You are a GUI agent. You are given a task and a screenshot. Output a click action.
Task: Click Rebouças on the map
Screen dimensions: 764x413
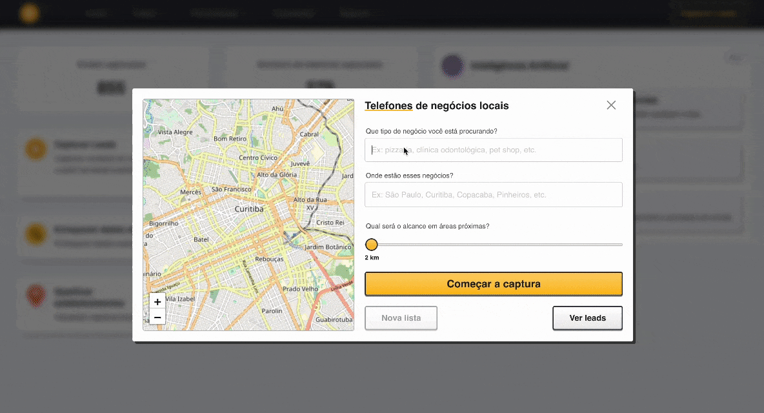(269, 259)
